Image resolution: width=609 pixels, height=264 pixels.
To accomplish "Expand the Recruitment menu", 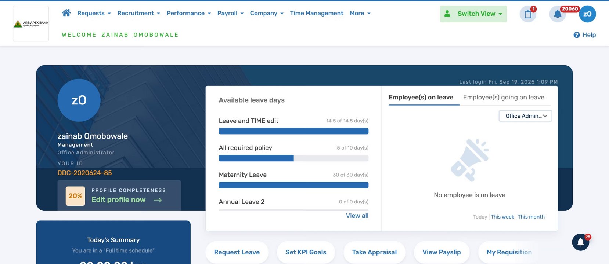I will pos(139,13).
